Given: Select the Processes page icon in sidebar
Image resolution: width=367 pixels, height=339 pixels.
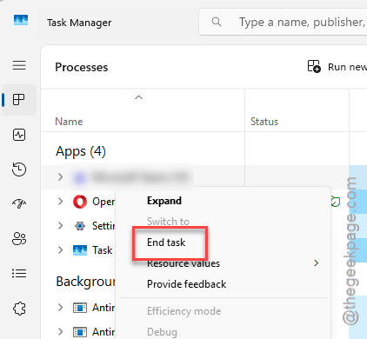Looking at the screenshot, I should click(19, 100).
